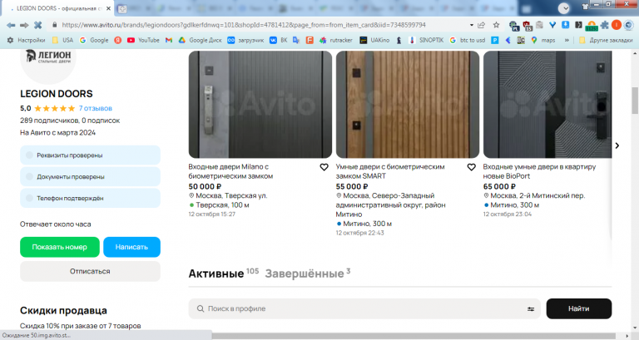Click the padlock site-info icon
The height and width of the screenshot is (340, 639).
click(55, 25)
